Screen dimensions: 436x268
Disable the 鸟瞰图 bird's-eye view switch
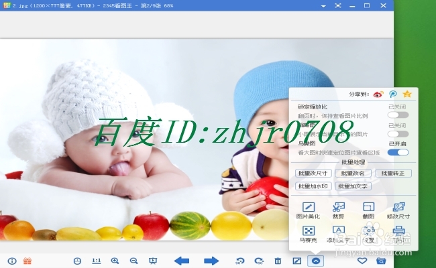(x=398, y=152)
